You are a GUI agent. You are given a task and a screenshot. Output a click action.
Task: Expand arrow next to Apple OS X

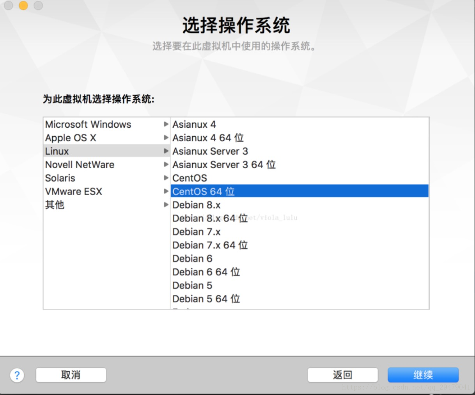coord(166,137)
